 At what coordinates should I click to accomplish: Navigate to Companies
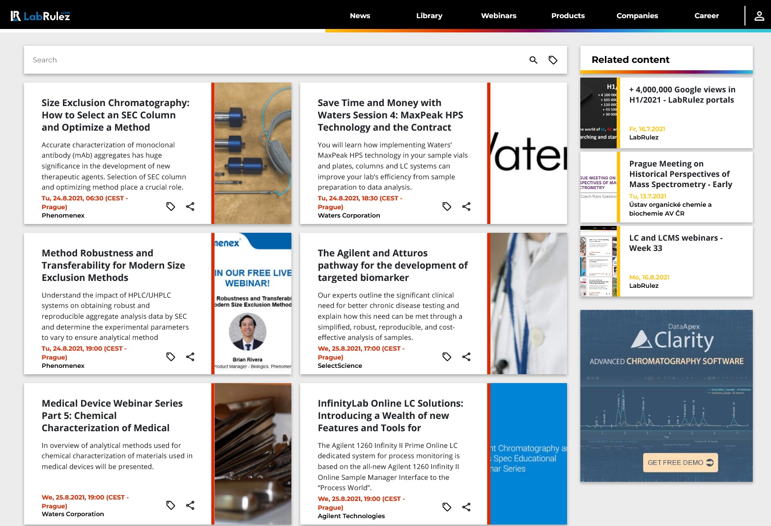(637, 16)
